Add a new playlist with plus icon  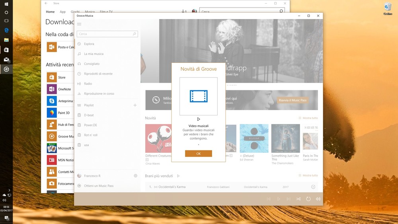tap(135, 105)
